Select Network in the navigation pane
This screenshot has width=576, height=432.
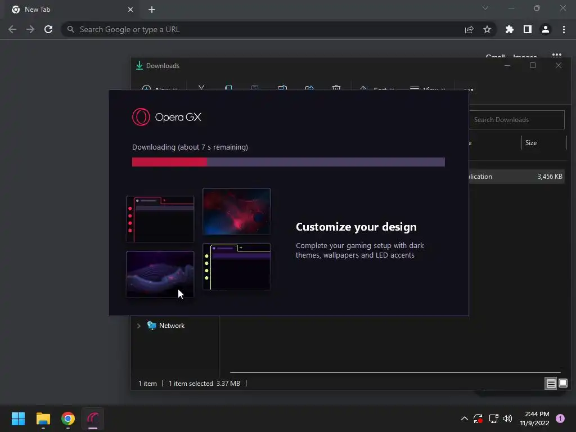coord(172,326)
